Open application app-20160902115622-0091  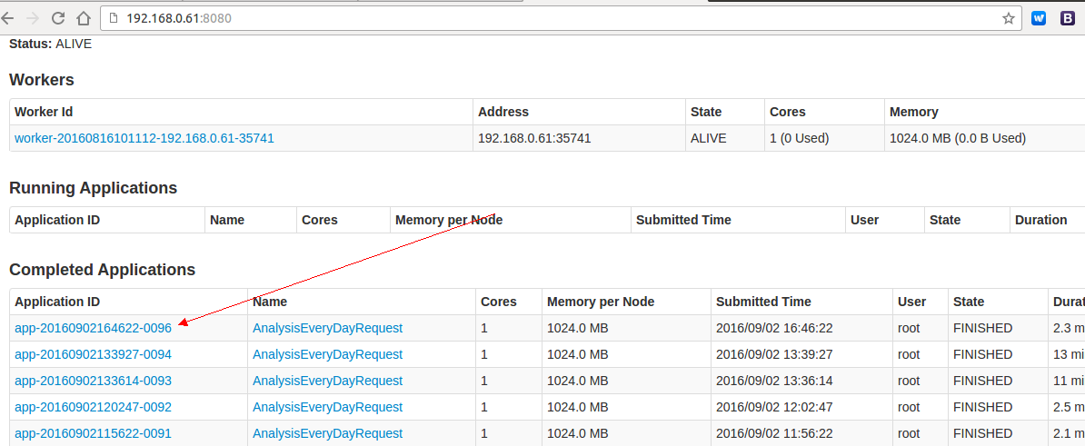click(93, 433)
